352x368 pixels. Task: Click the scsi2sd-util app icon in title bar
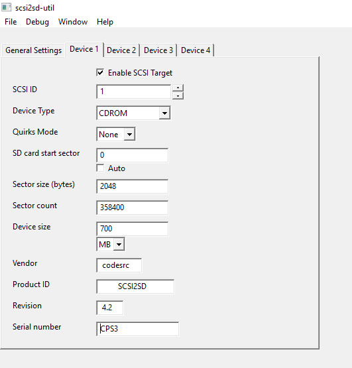6,7
